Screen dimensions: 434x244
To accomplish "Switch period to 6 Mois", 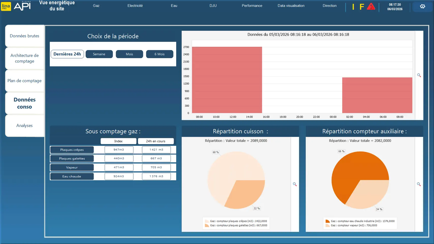I will click(159, 54).
